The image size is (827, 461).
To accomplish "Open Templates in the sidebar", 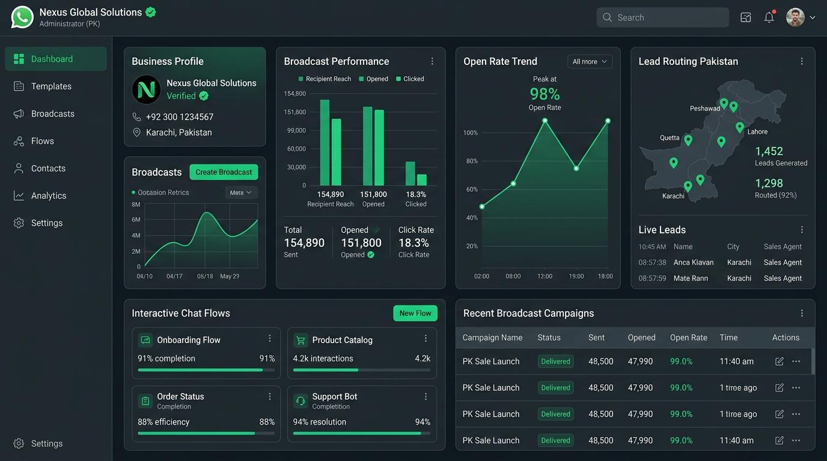I will 56,86.
